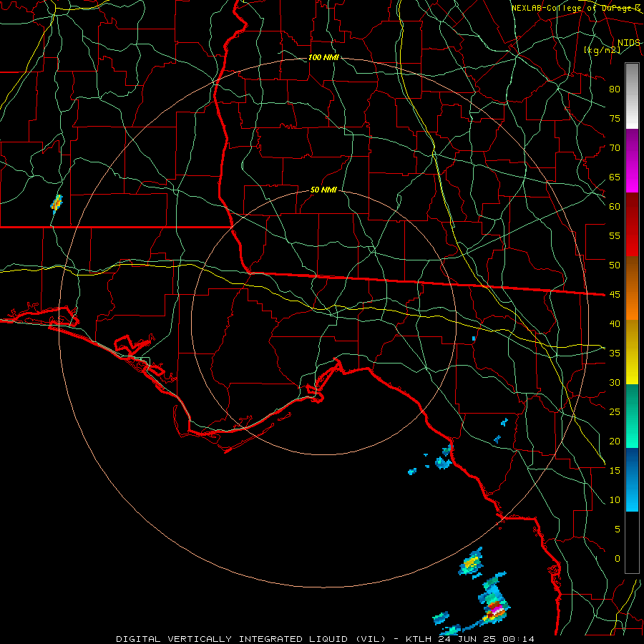Image resolution: width=644 pixels, height=644 pixels.
Task: Select the magenta-purple segment of VIL color bar
Action: (632, 160)
